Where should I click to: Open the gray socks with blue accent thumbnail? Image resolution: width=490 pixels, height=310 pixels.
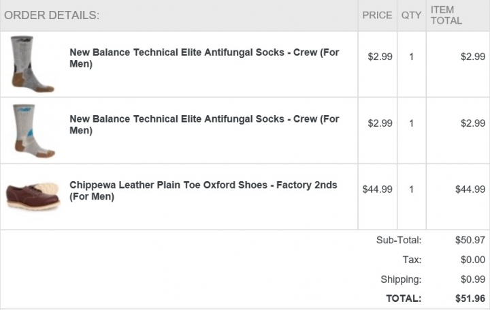tap(34, 131)
